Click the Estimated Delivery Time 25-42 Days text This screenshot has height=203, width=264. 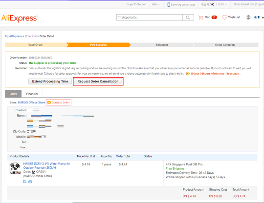click(x=190, y=173)
